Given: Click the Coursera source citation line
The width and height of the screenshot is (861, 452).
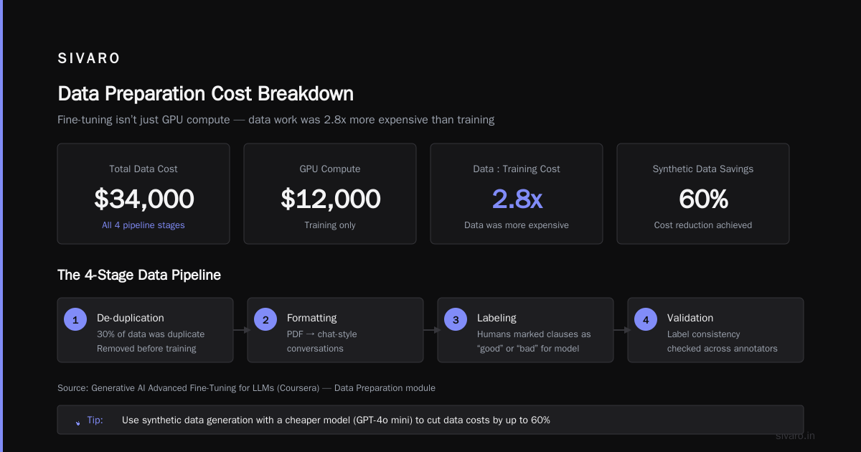Looking at the screenshot, I should [246, 388].
